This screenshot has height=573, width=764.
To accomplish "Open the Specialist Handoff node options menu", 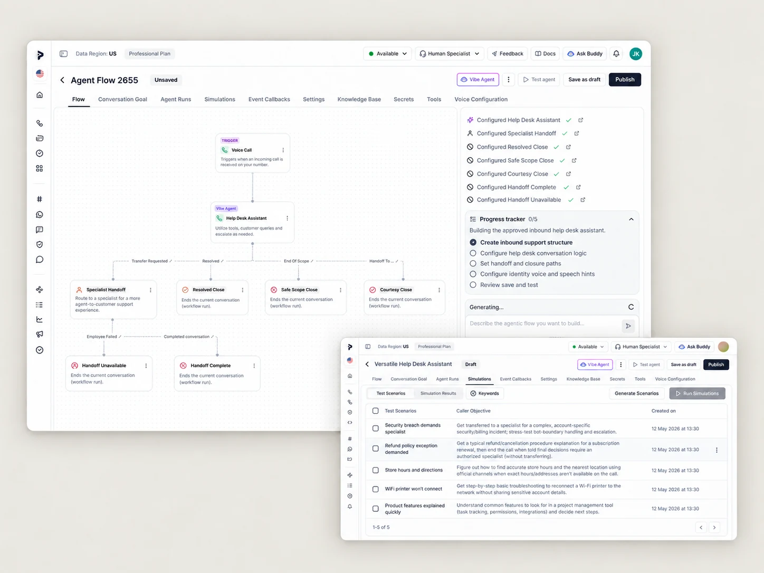I will coord(150,290).
